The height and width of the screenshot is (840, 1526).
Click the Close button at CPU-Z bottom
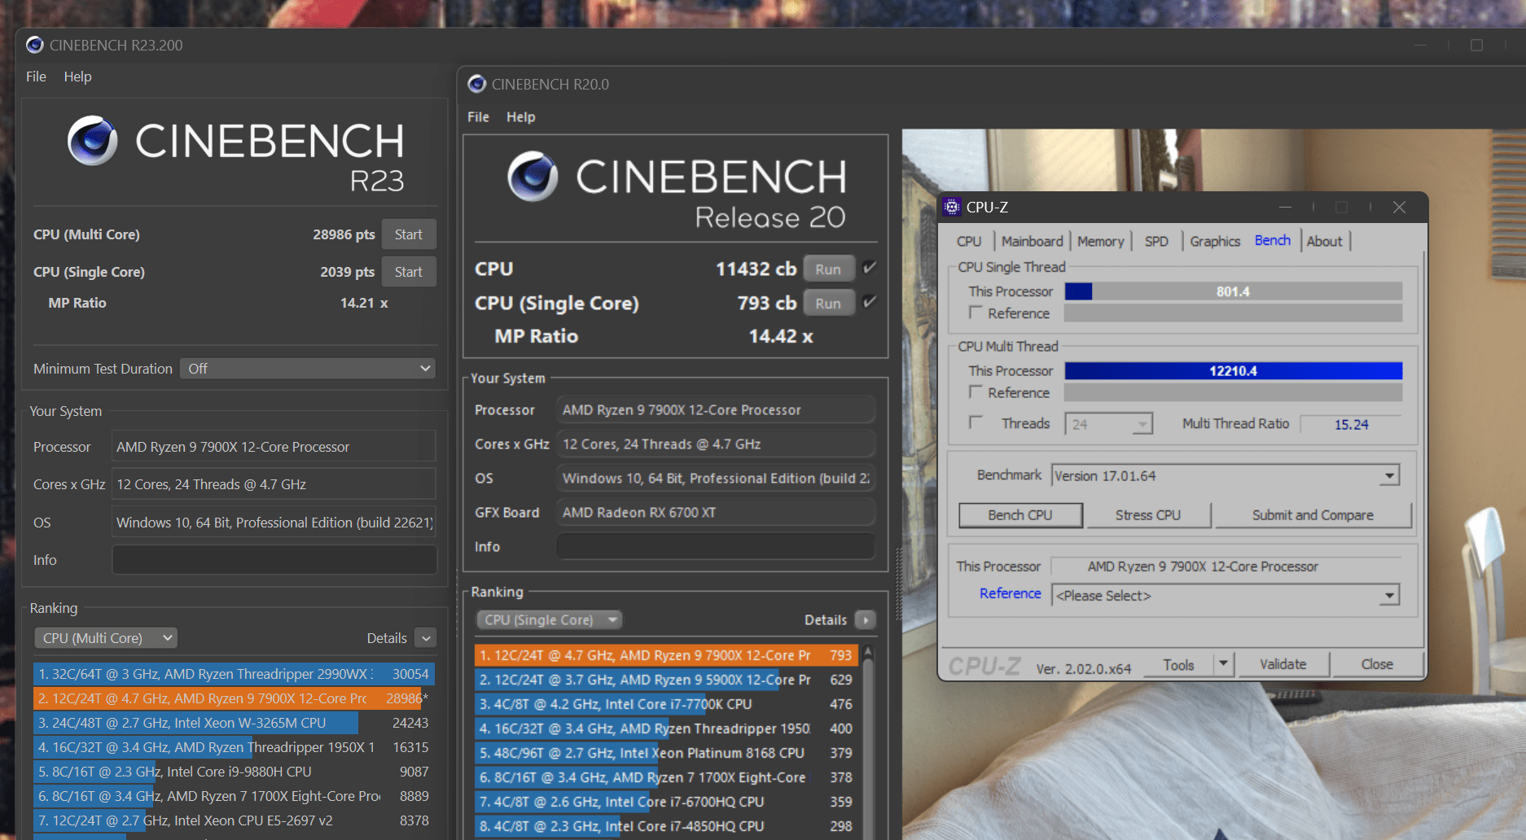click(1377, 664)
